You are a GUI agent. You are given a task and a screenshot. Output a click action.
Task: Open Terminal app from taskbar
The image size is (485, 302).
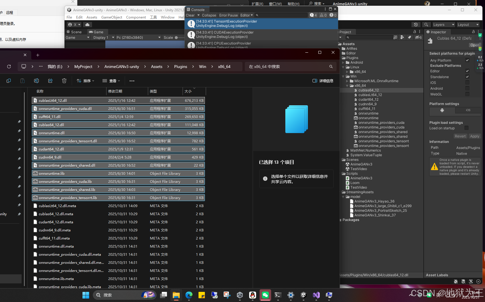(278, 295)
